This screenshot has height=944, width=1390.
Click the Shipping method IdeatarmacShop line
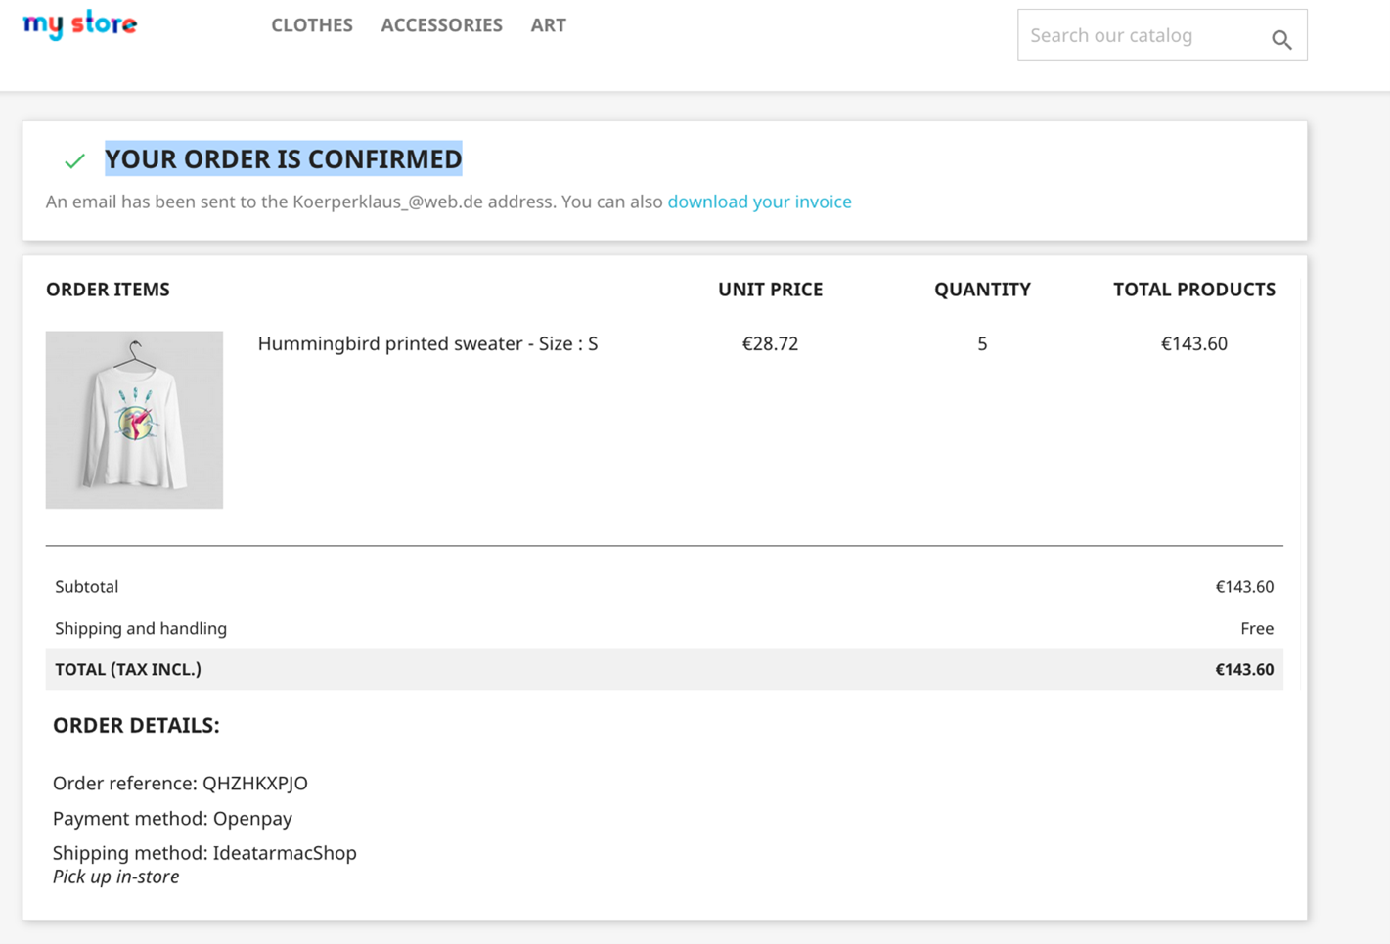coord(204,852)
